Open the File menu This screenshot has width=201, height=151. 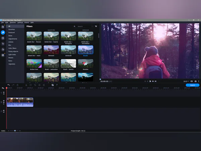click(x=2, y=22)
